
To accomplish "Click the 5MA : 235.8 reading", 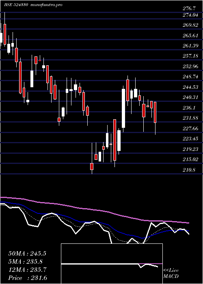I will tap(26, 262).
